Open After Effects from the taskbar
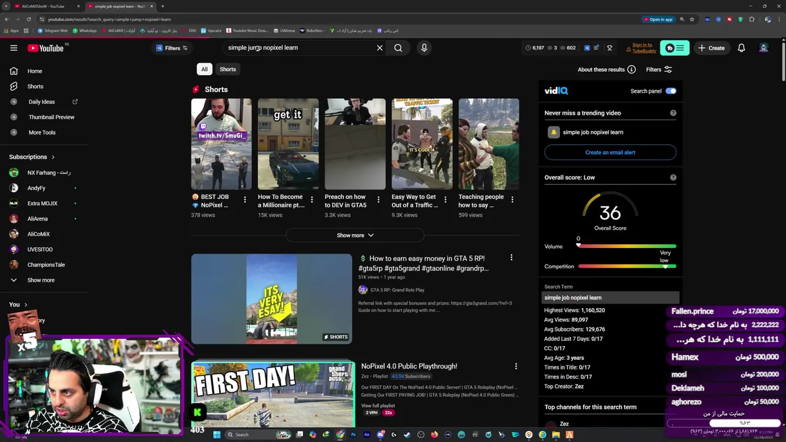Viewport: 786px width, 442px height. 367,435
